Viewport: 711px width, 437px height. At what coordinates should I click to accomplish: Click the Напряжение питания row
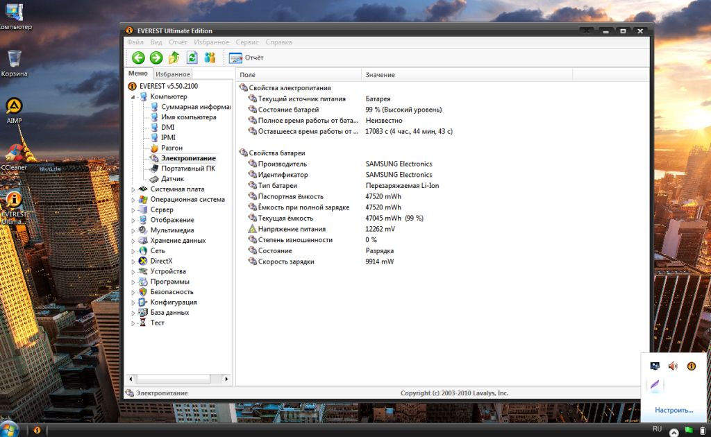(442, 229)
